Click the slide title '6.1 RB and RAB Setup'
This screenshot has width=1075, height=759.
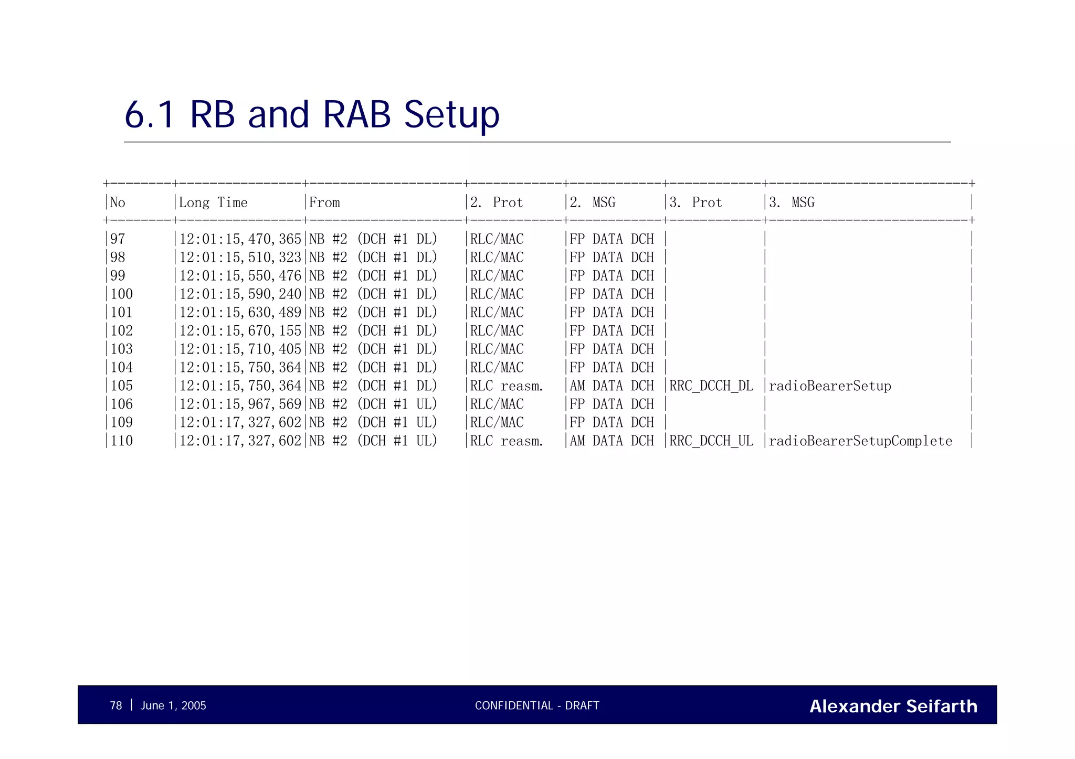312,114
